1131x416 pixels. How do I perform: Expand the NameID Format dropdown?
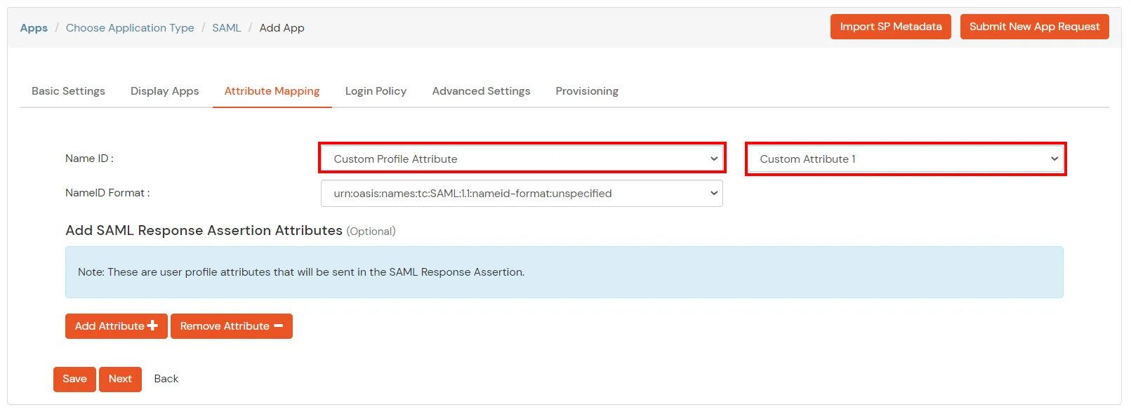click(x=522, y=193)
